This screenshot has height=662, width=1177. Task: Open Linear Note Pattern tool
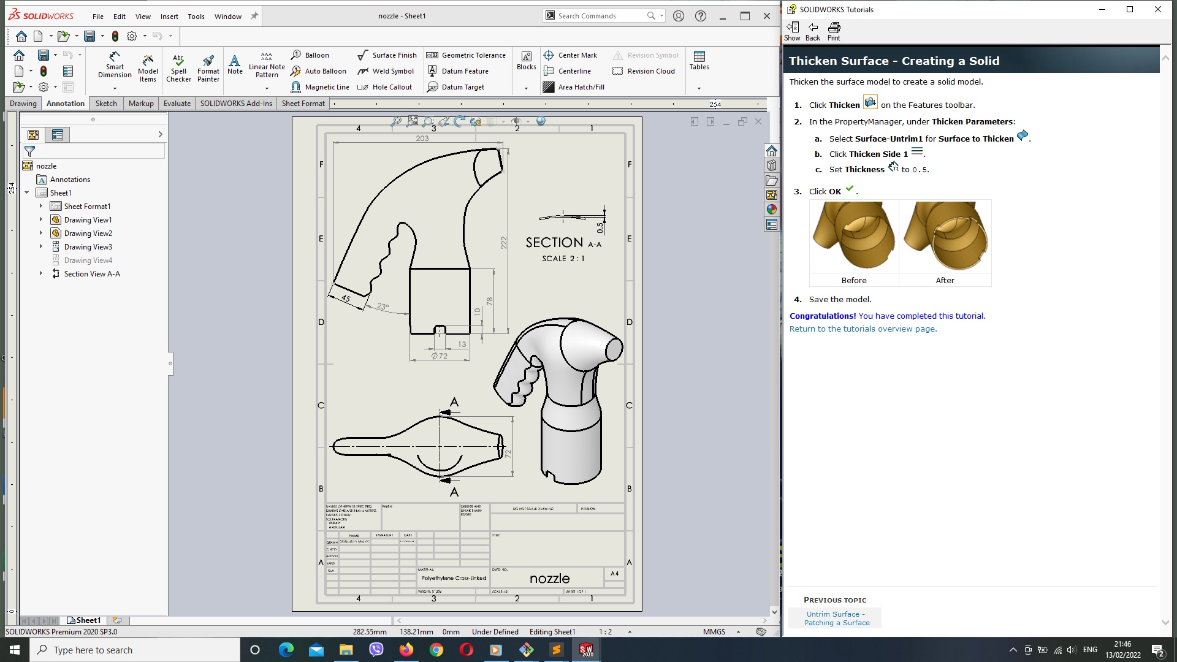pos(267,65)
